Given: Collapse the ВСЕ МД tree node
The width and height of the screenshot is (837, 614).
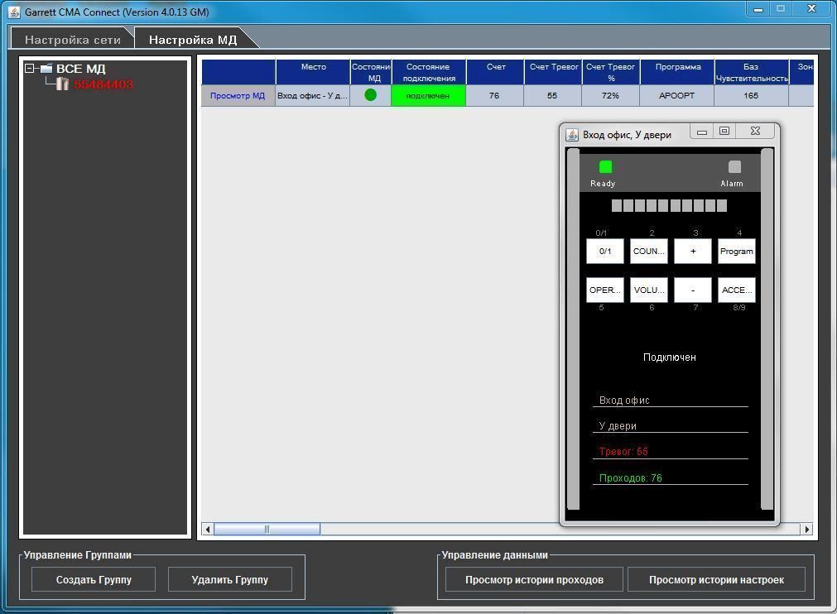Looking at the screenshot, I should point(29,69).
